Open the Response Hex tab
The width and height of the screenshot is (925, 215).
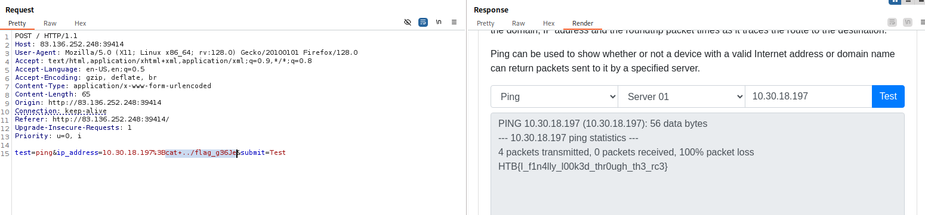pyautogui.click(x=549, y=23)
